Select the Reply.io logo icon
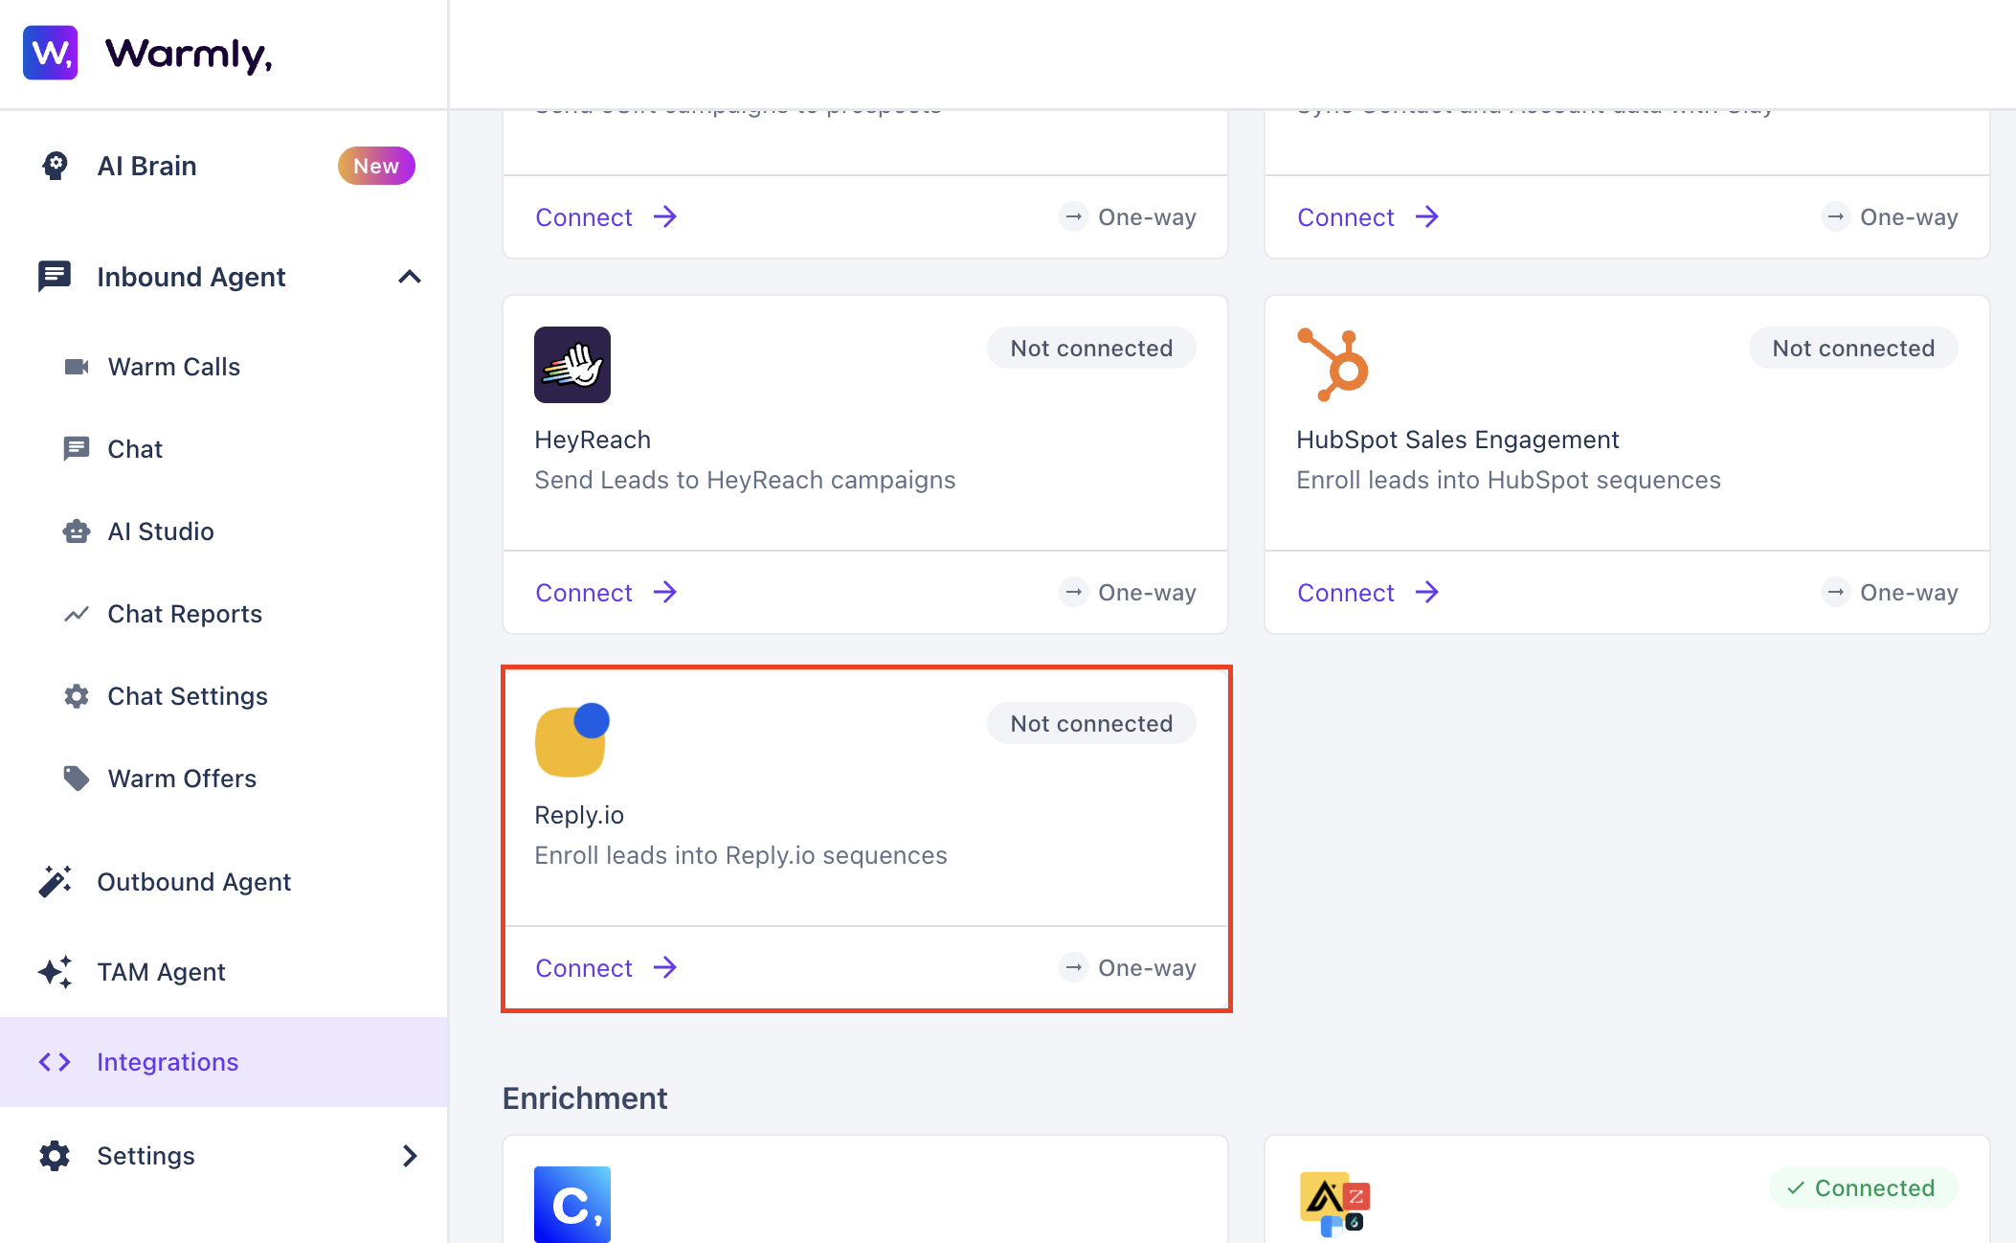 [572, 740]
